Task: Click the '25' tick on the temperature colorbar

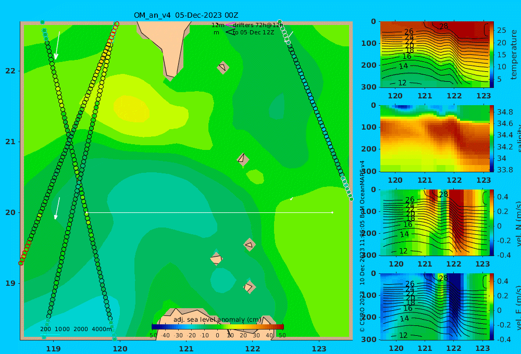Action: [502, 31]
